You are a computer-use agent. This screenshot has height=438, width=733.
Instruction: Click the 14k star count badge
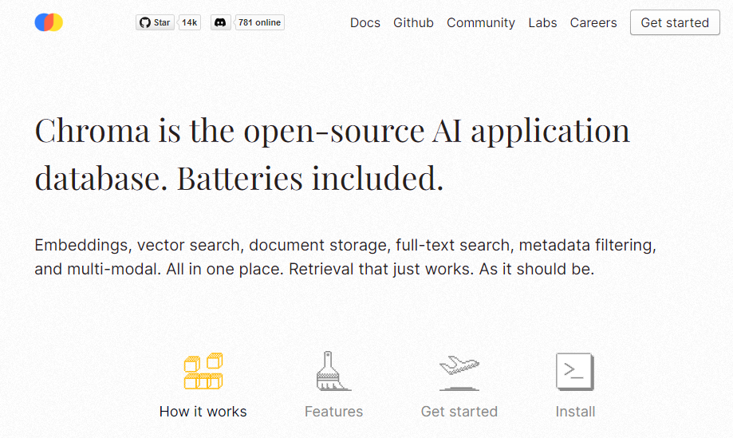coord(189,22)
